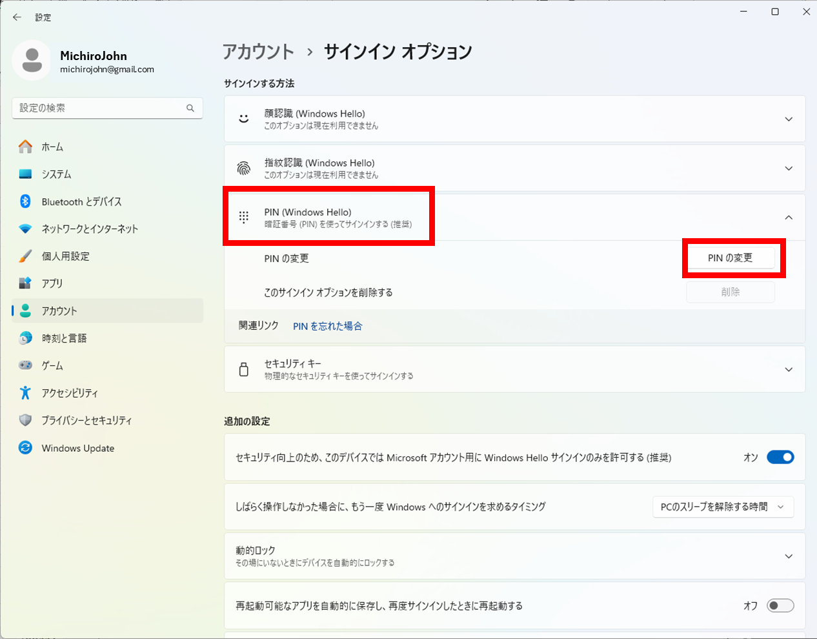Click the 設定の検索 search field
Screen dimensions: 817x639
tap(107, 108)
